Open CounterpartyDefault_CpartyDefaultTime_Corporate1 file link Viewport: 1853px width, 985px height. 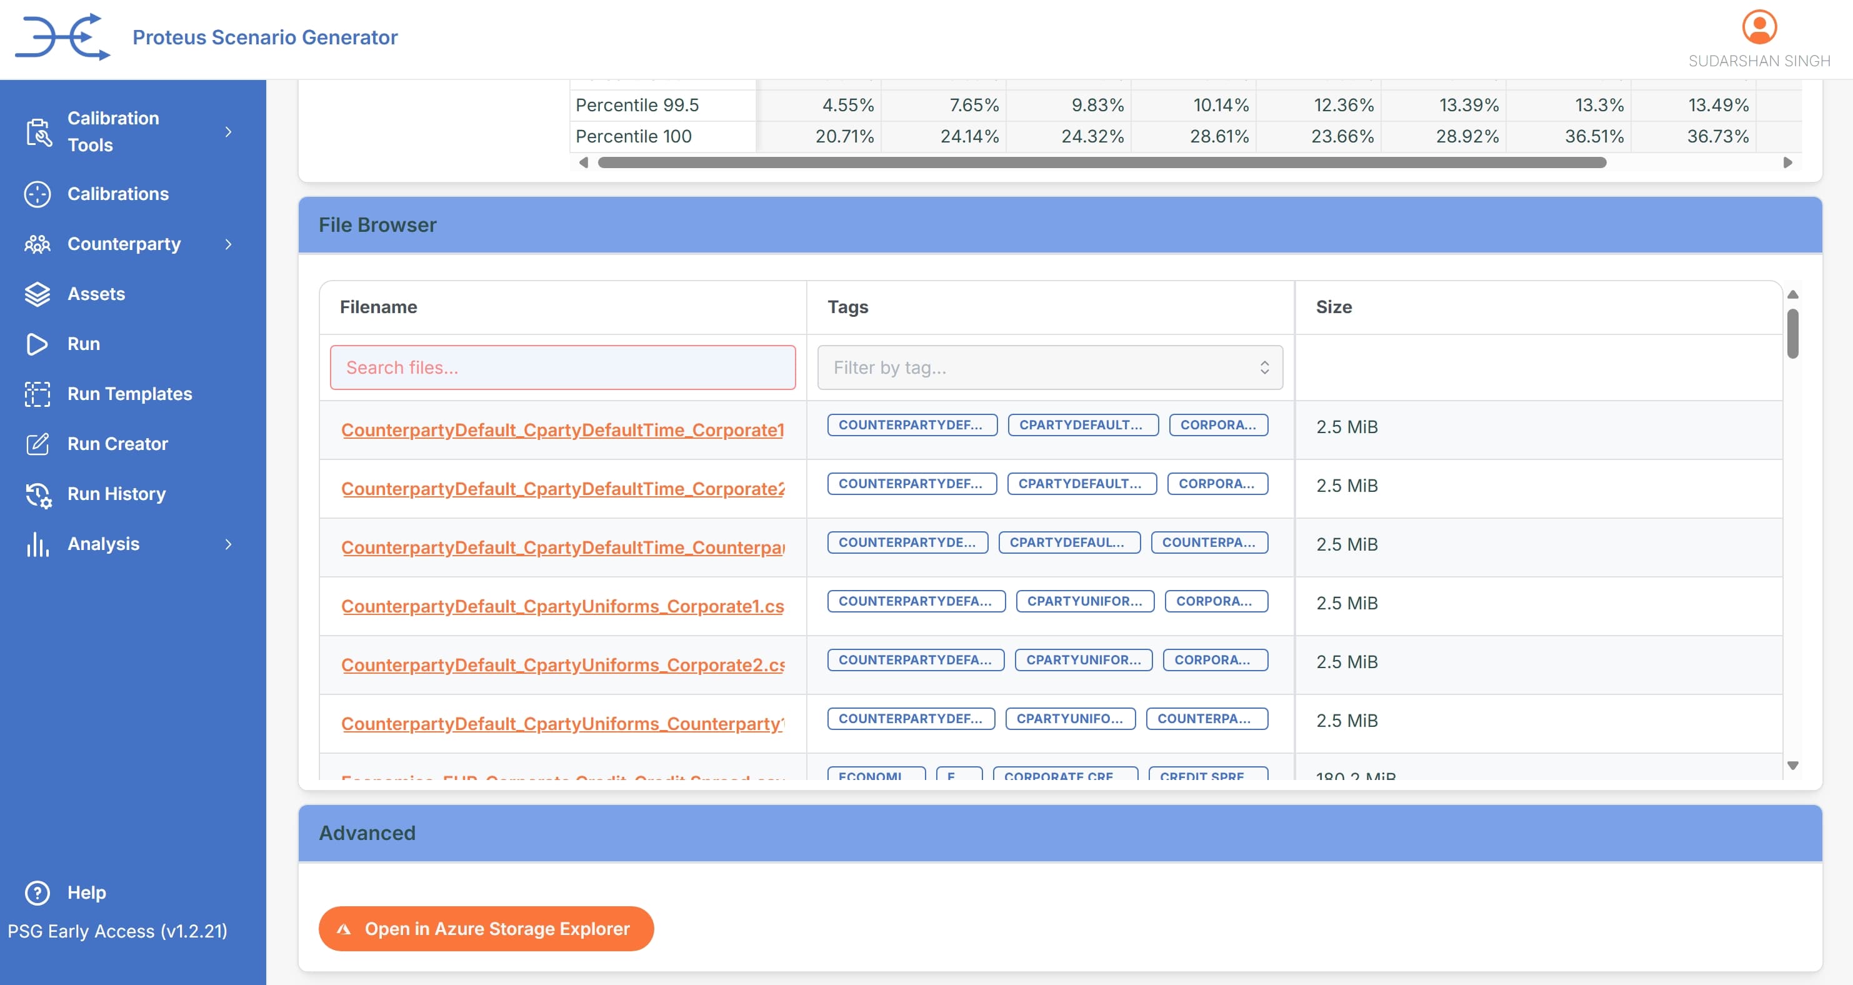(562, 430)
